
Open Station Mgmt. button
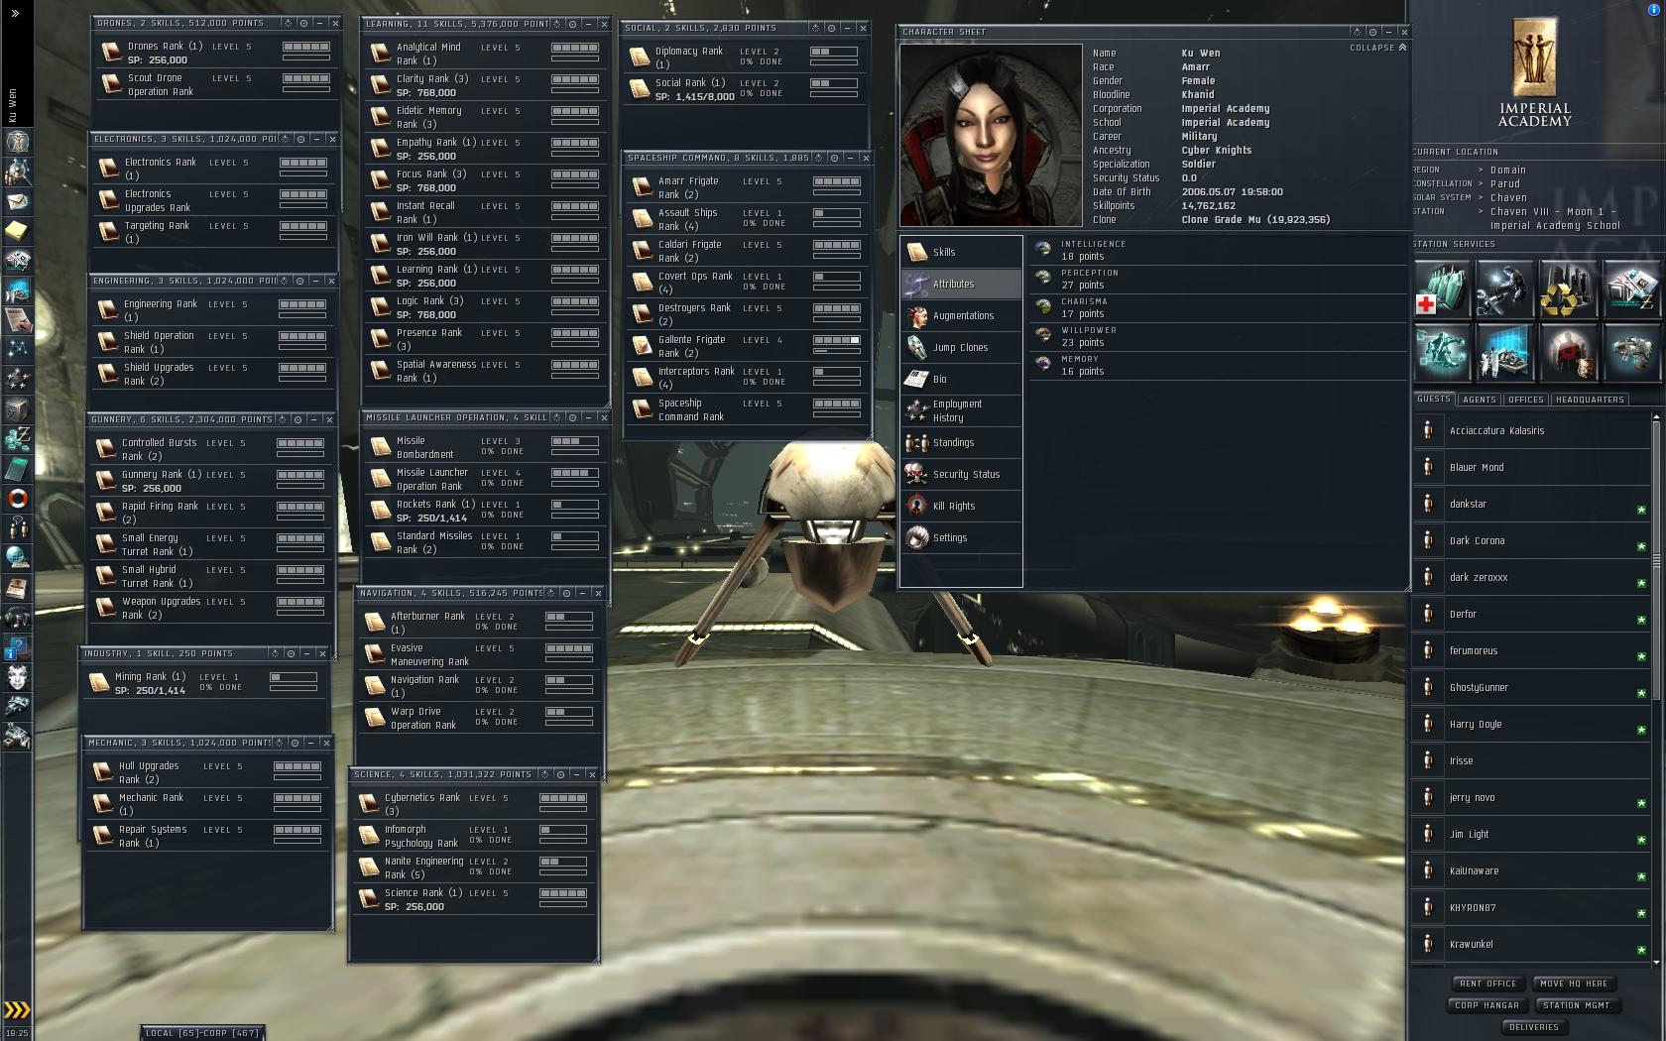point(1577,1005)
